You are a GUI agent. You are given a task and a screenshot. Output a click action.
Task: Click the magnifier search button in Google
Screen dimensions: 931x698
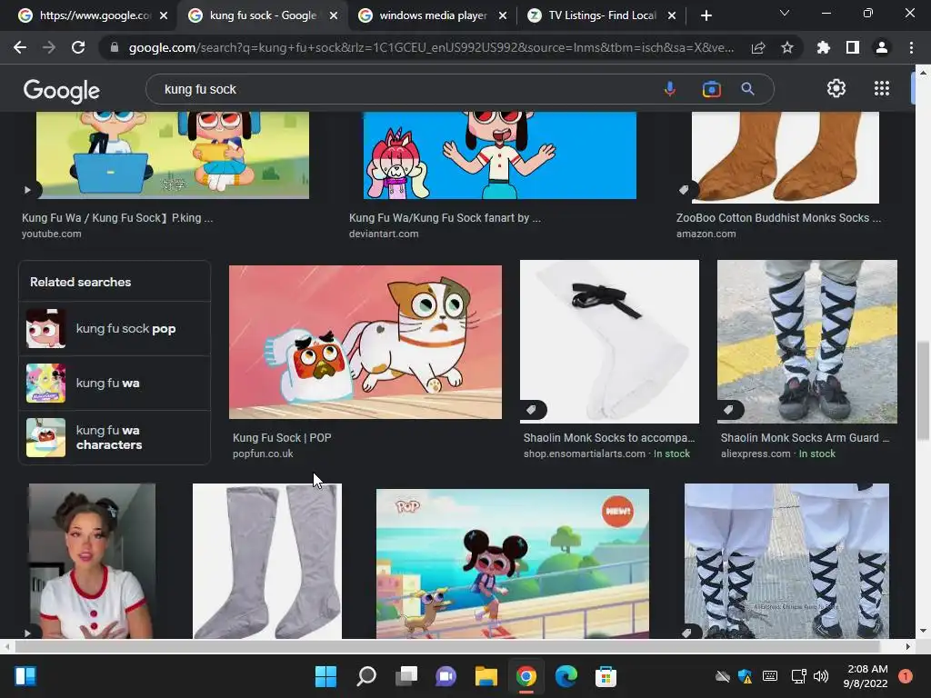click(x=748, y=89)
